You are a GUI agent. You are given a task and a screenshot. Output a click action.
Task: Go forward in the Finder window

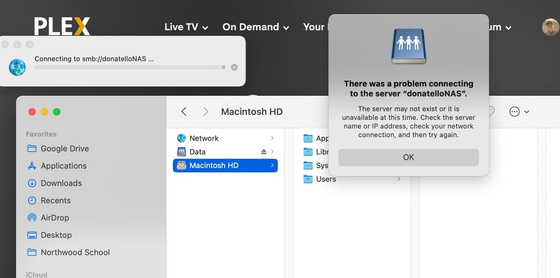[x=206, y=112]
